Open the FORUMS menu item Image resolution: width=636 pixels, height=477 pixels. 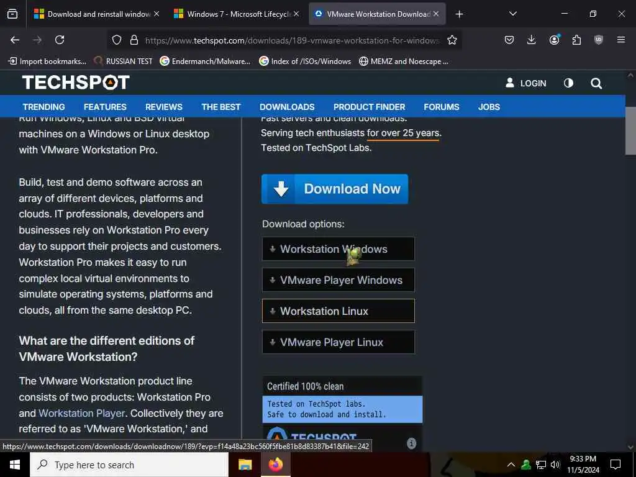(x=442, y=107)
